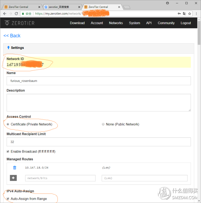This screenshot has width=201, height=203.
Task: Click Logout in the navbar
Action: tap(186, 23)
